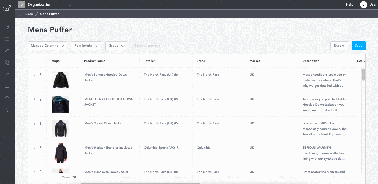Open the pulse activity icon in sidebar
This screenshot has width=378, height=184.
pyautogui.click(x=7, y=110)
